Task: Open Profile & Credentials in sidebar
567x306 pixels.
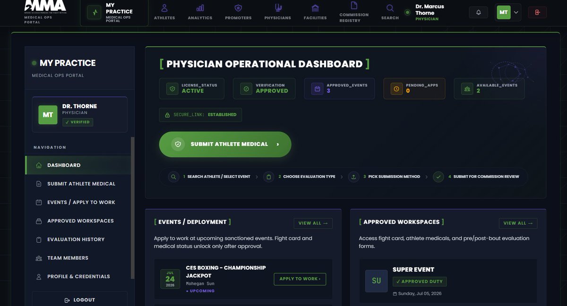Action: [x=78, y=276]
